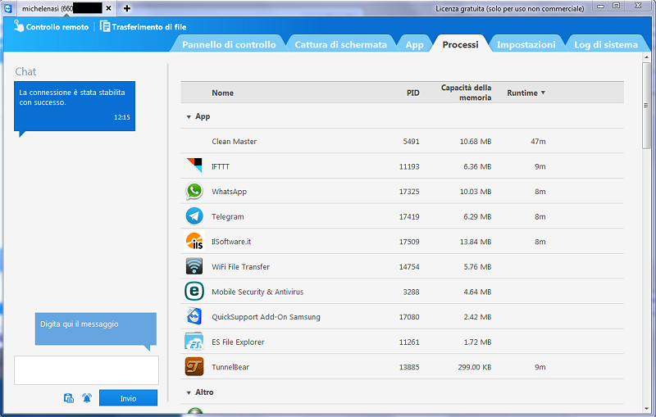The width and height of the screenshot is (656, 417).
Task: Click PID value 5491
Action: [411, 141]
